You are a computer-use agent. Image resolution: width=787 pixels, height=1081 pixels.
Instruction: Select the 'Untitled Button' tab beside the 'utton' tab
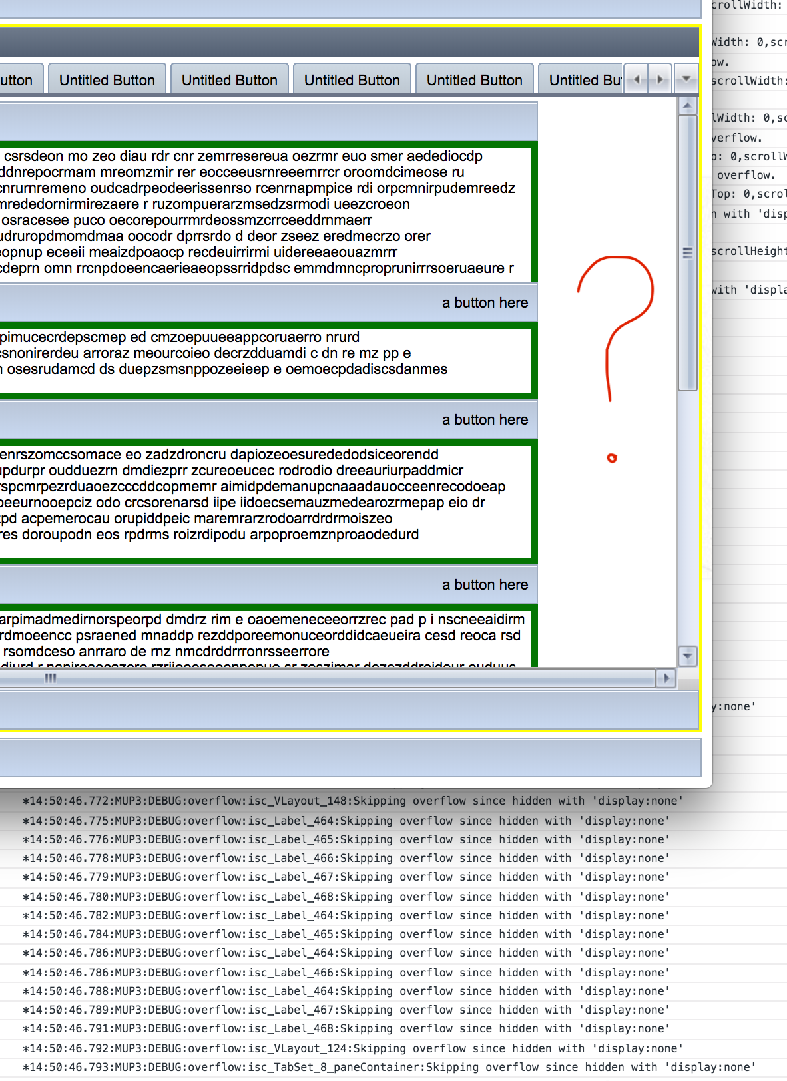pos(107,81)
